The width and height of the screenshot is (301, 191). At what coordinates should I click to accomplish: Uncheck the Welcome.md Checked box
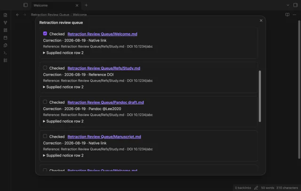pos(45,33)
